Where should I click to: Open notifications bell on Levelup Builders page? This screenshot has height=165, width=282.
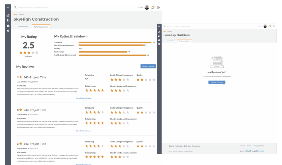[270, 26]
